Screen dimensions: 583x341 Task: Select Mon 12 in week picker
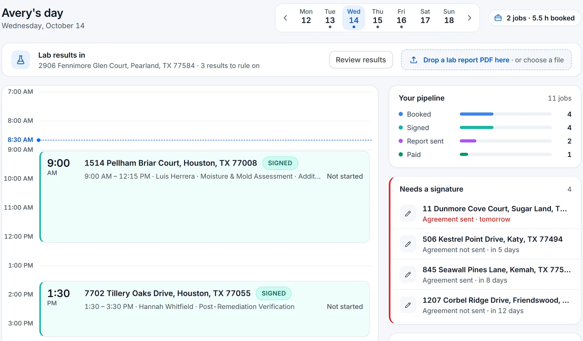[x=306, y=18]
